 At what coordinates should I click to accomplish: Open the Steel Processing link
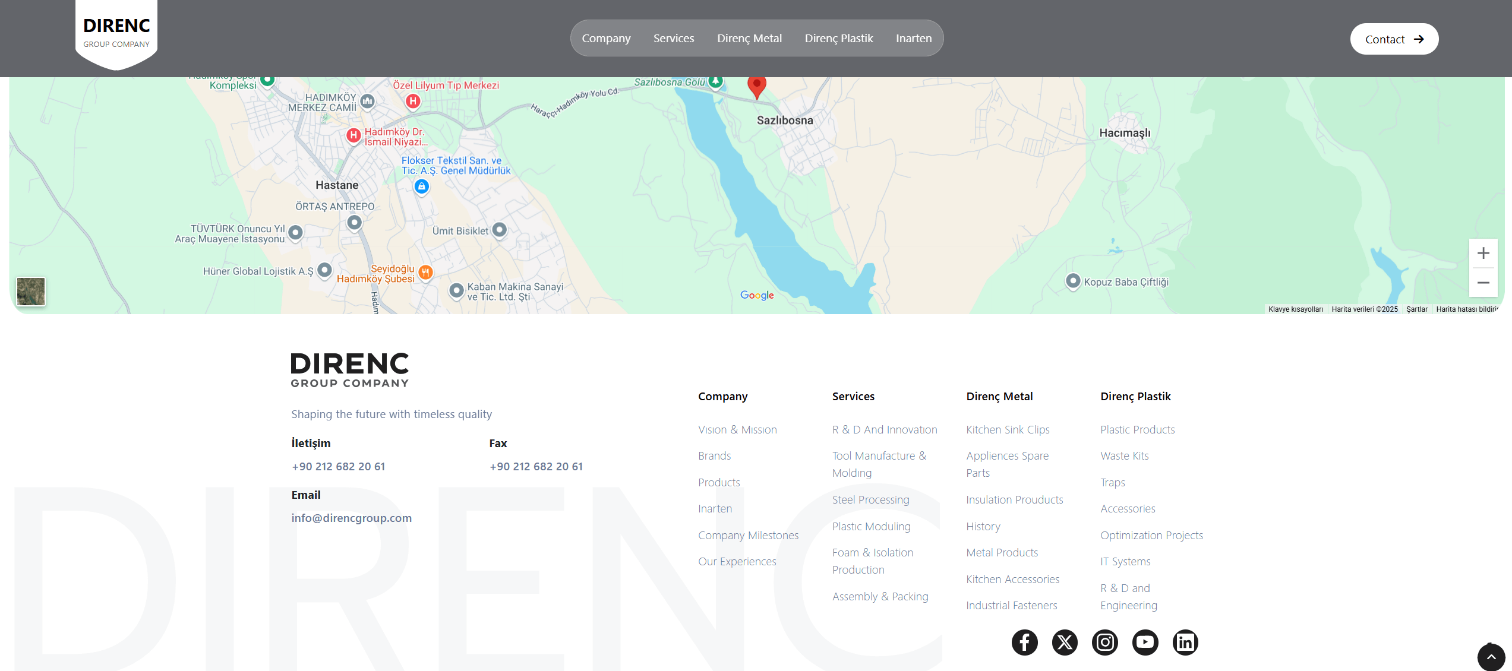pos(870,500)
